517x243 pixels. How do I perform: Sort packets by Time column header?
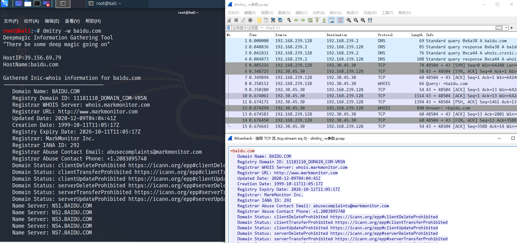point(261,35)
